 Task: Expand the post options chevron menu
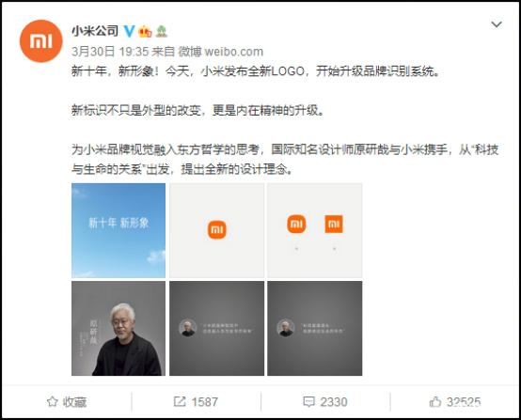[x=497, y=24]
